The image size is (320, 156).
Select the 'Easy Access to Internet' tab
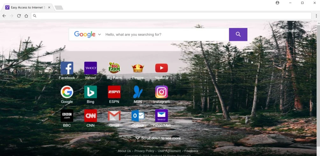click(28, 8)
